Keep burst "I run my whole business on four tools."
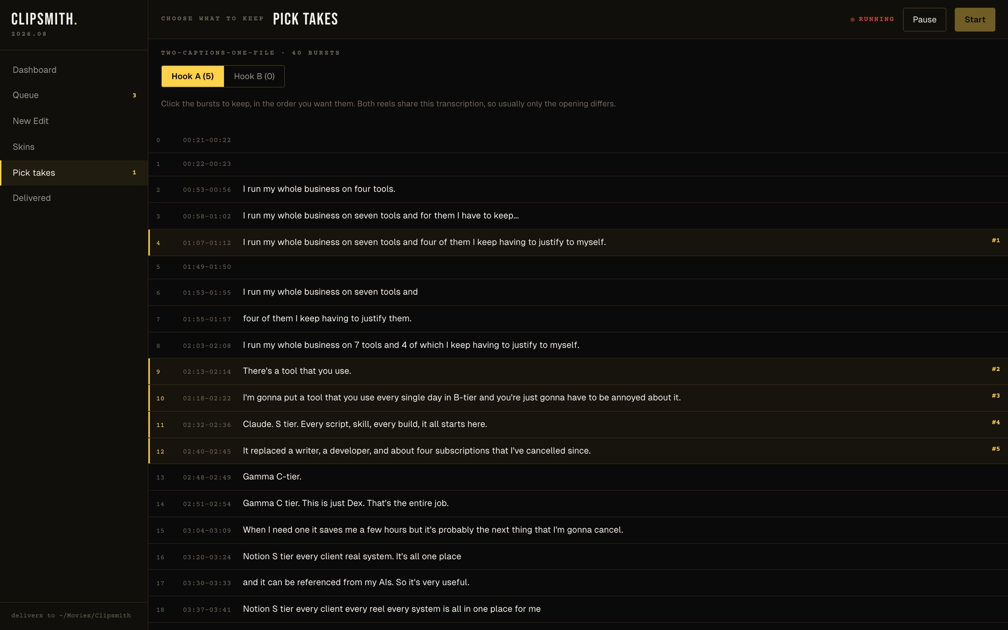 click(578, 189)
